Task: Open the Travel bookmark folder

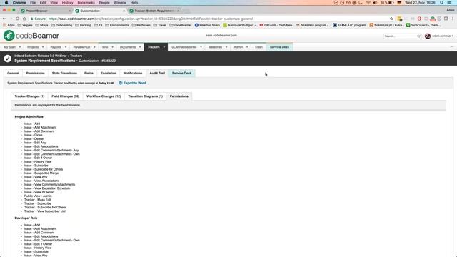Action: pos(160,26)
